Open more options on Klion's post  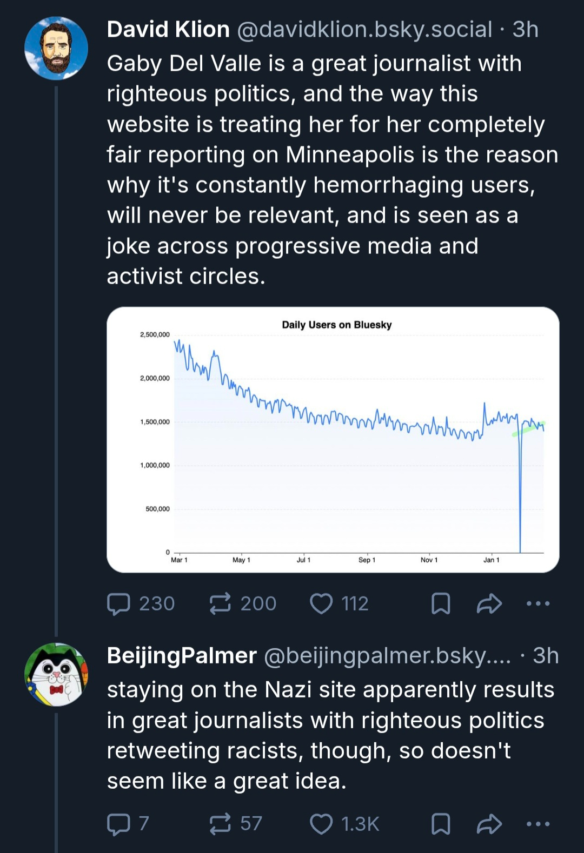(538, 603)
